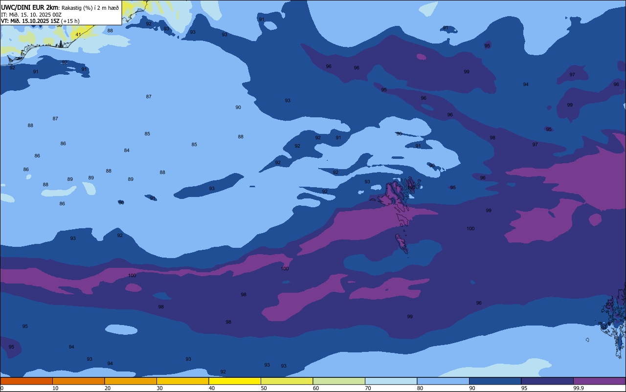Select the 90–95 blue legend band
Viewport: 626px width, 392px height.
[x=495, y=381]
